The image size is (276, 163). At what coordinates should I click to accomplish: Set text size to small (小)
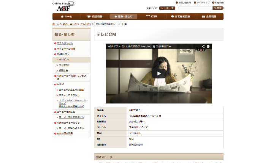click(x=162, y=8)
